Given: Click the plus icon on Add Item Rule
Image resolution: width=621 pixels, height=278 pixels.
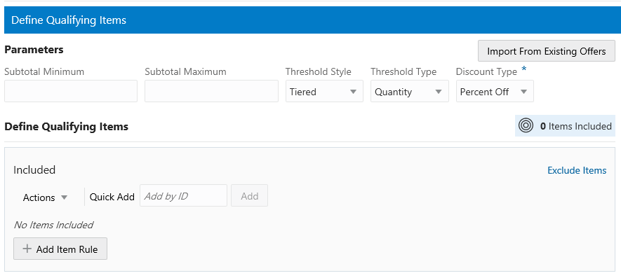Looking at the screenshot, I should tap(27, 249).
